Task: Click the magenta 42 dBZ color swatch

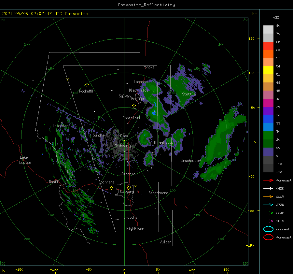Action: tap(268, 103)
